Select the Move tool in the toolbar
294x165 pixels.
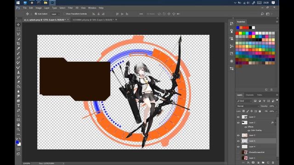[x=18, y=24]
